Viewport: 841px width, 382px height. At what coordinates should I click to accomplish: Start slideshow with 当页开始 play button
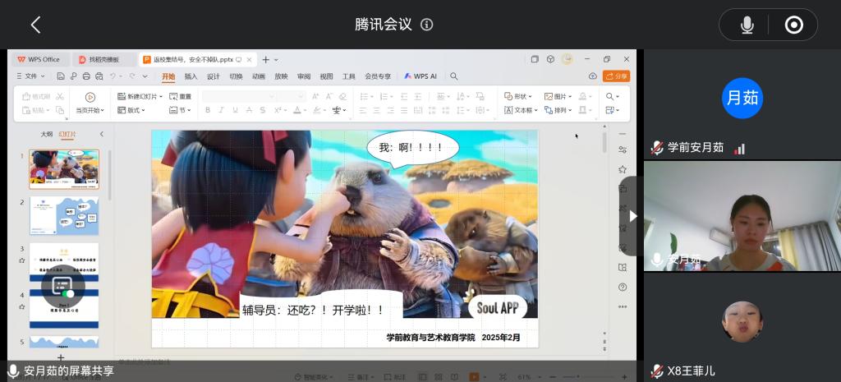(90, 97)
